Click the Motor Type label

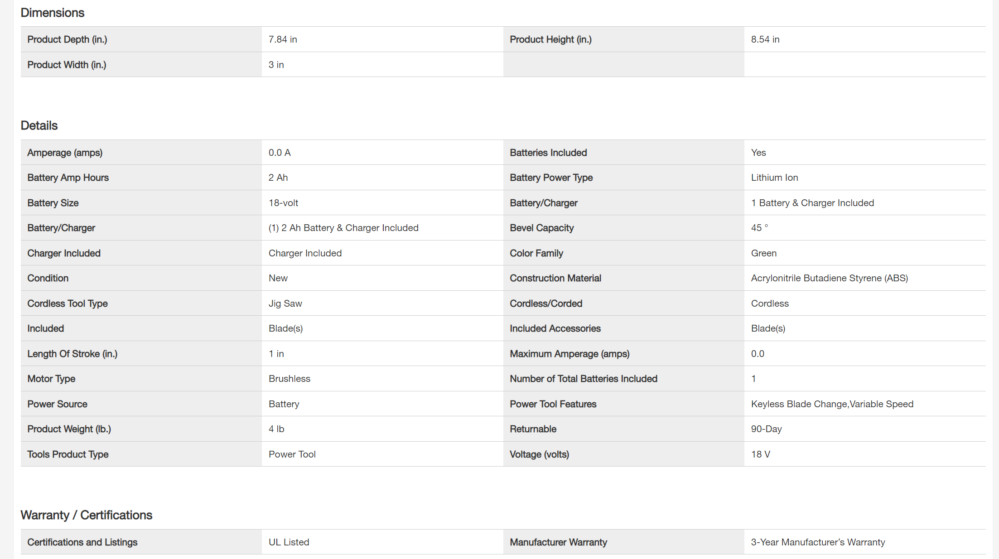pyautogui.click(x=51, y=379)
